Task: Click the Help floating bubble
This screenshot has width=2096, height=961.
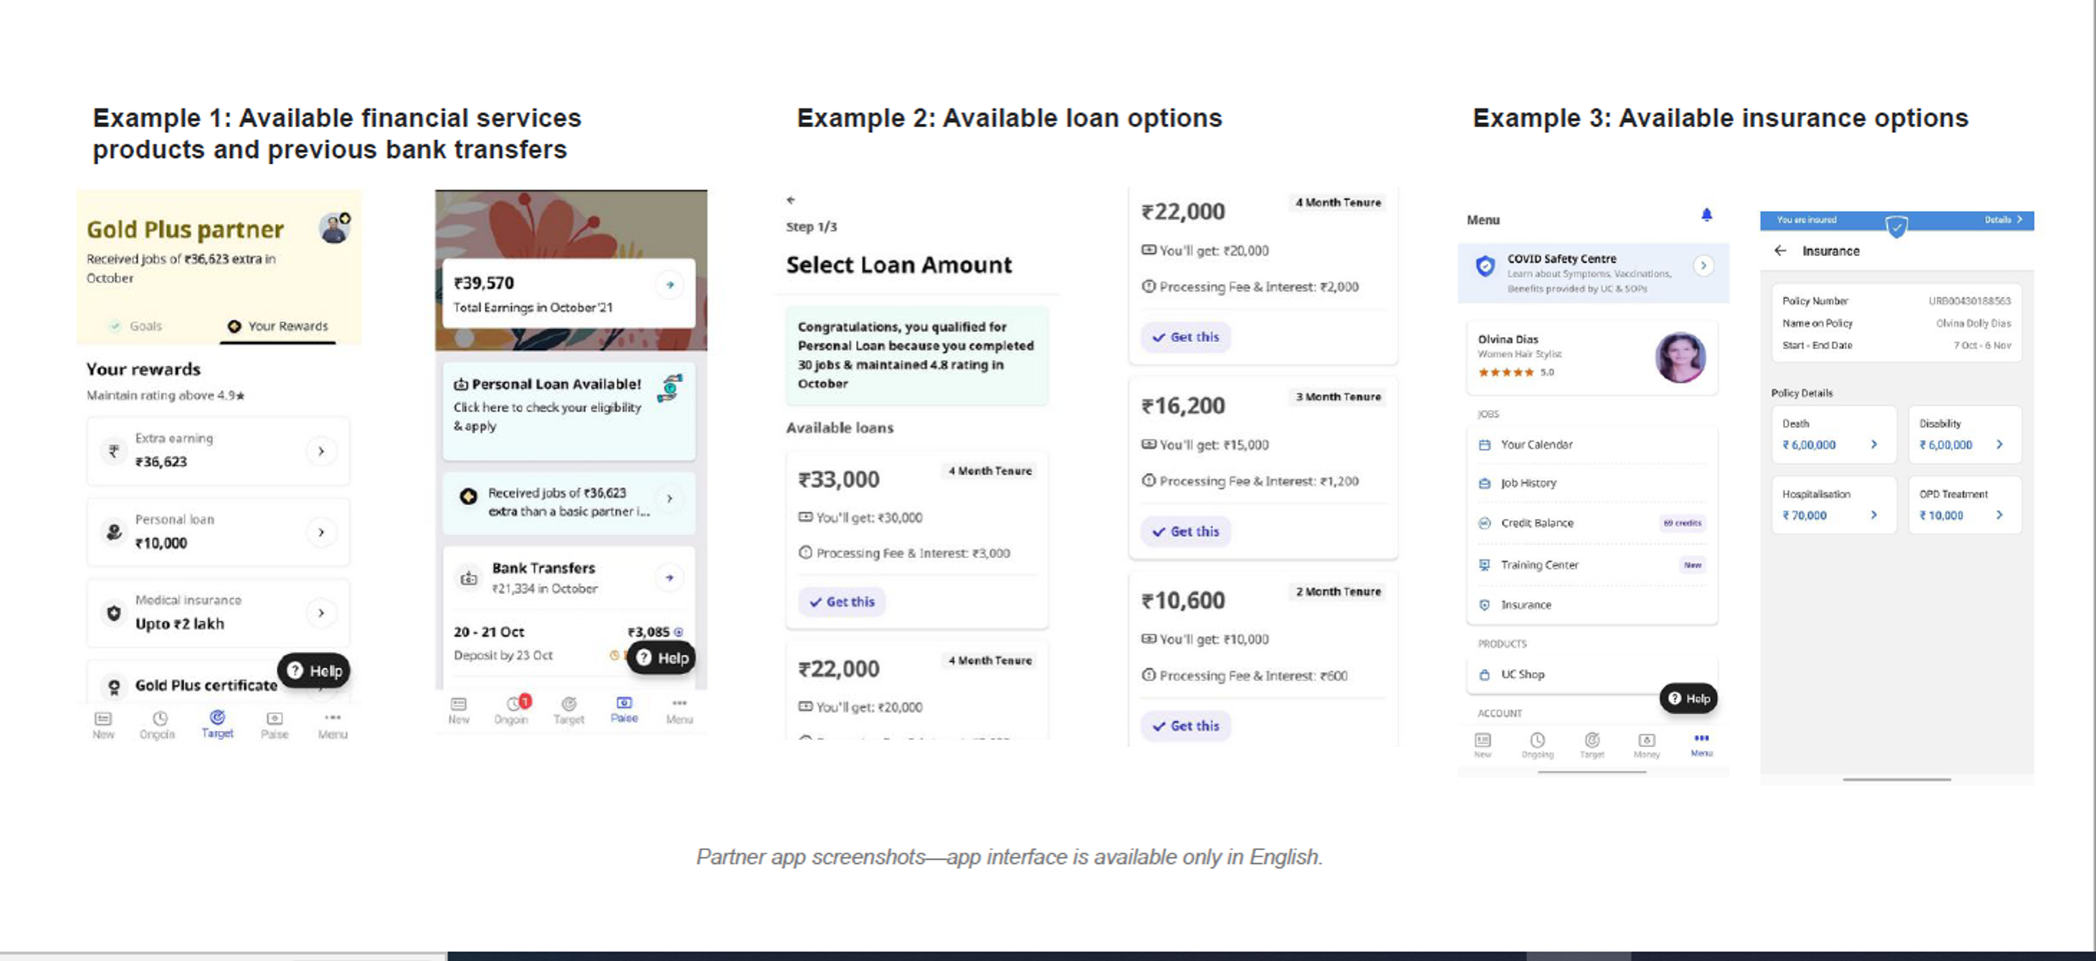Action: pos(314,670)
